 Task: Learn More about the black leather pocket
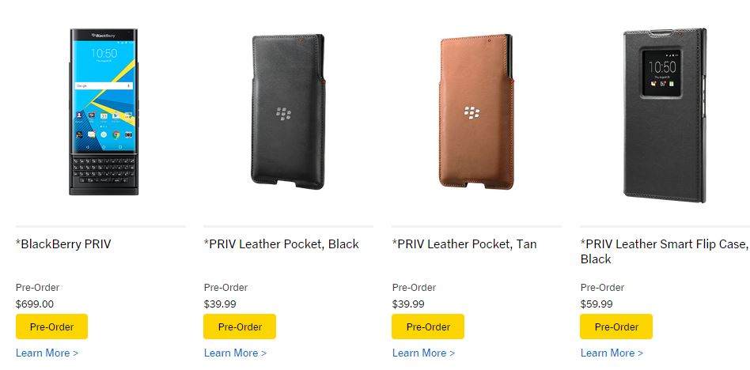(x=235, y=353)
